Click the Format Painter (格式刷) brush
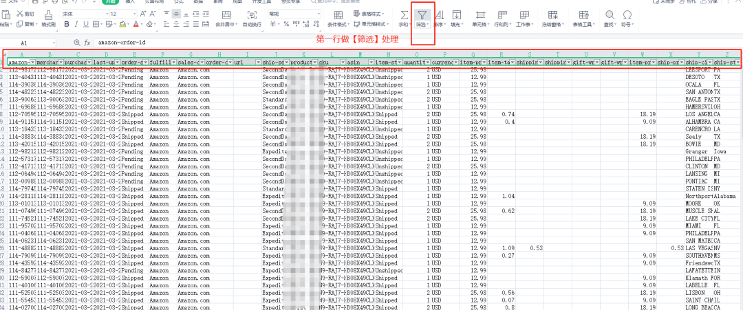The image size is (743, 310). point(48,15)
